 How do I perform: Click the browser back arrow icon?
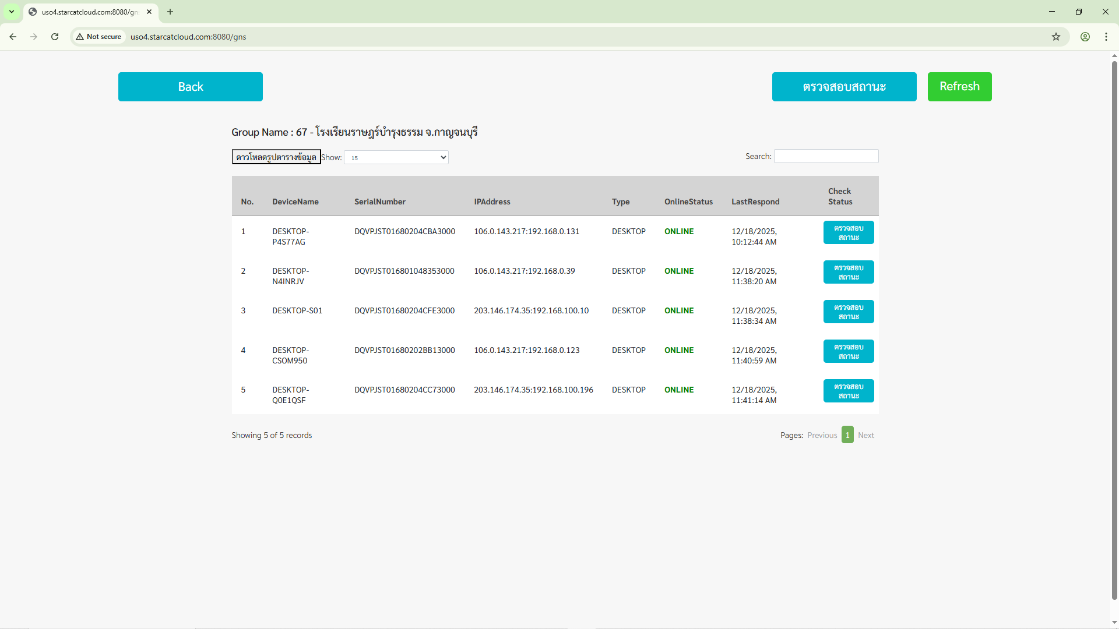(13, 37)
